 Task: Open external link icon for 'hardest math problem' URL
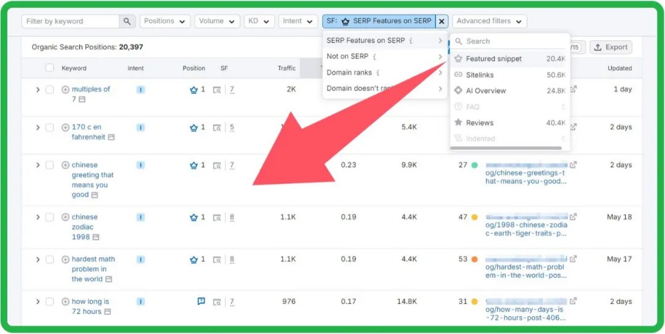(x=573, y=259)
